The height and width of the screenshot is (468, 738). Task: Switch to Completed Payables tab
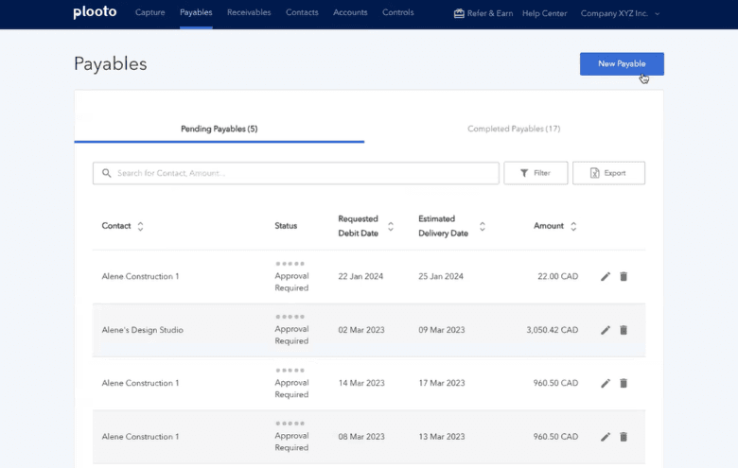[514, 129]
